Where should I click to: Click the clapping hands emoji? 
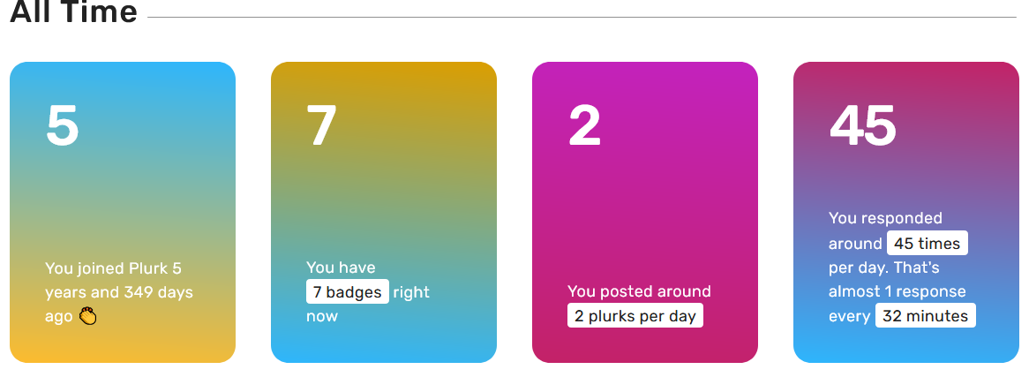click(88, 317)
